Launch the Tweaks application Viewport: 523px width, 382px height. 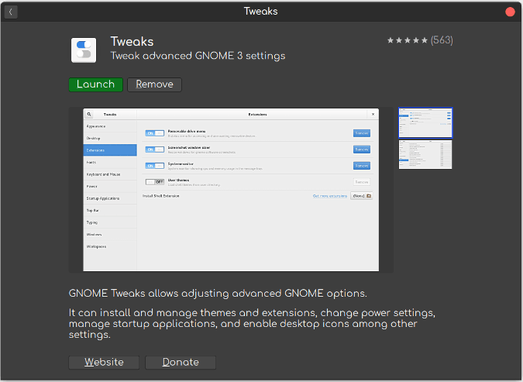(95, 84)
